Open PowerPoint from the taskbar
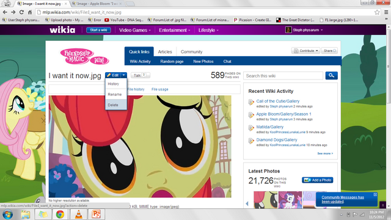This screenshot has width=391, height=220. click(96, 215)
